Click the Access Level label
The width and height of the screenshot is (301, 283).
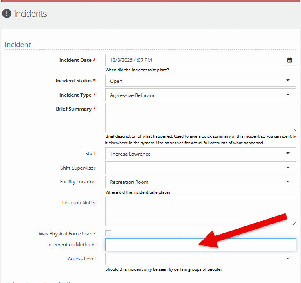coord(81,259)
